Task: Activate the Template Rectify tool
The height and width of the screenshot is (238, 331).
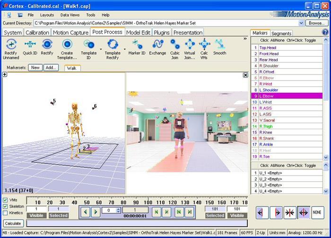Action: tap(113, 49)
